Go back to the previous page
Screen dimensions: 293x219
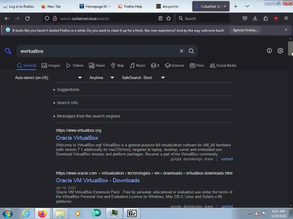pos(7,19)
